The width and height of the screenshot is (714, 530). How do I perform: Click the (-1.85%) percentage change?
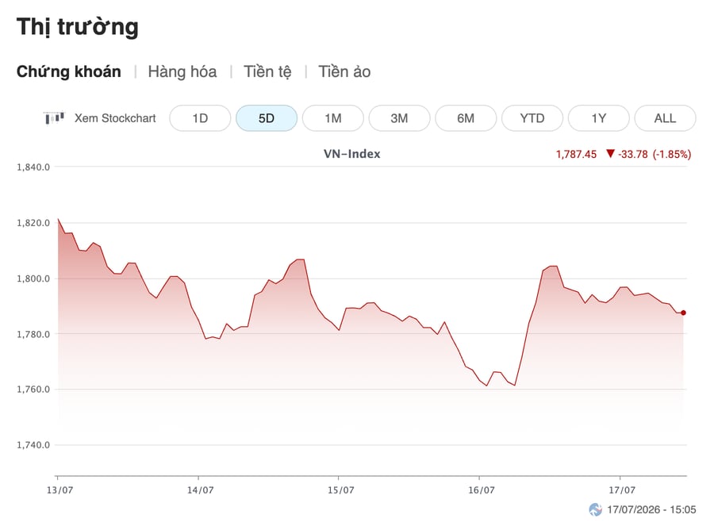(x=672, y=155)
